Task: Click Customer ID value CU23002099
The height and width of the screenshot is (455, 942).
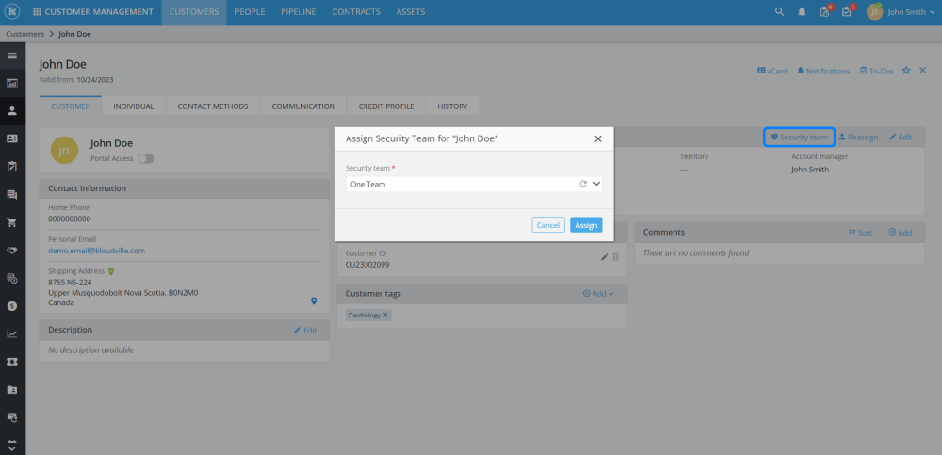Action: click(367, 265)
